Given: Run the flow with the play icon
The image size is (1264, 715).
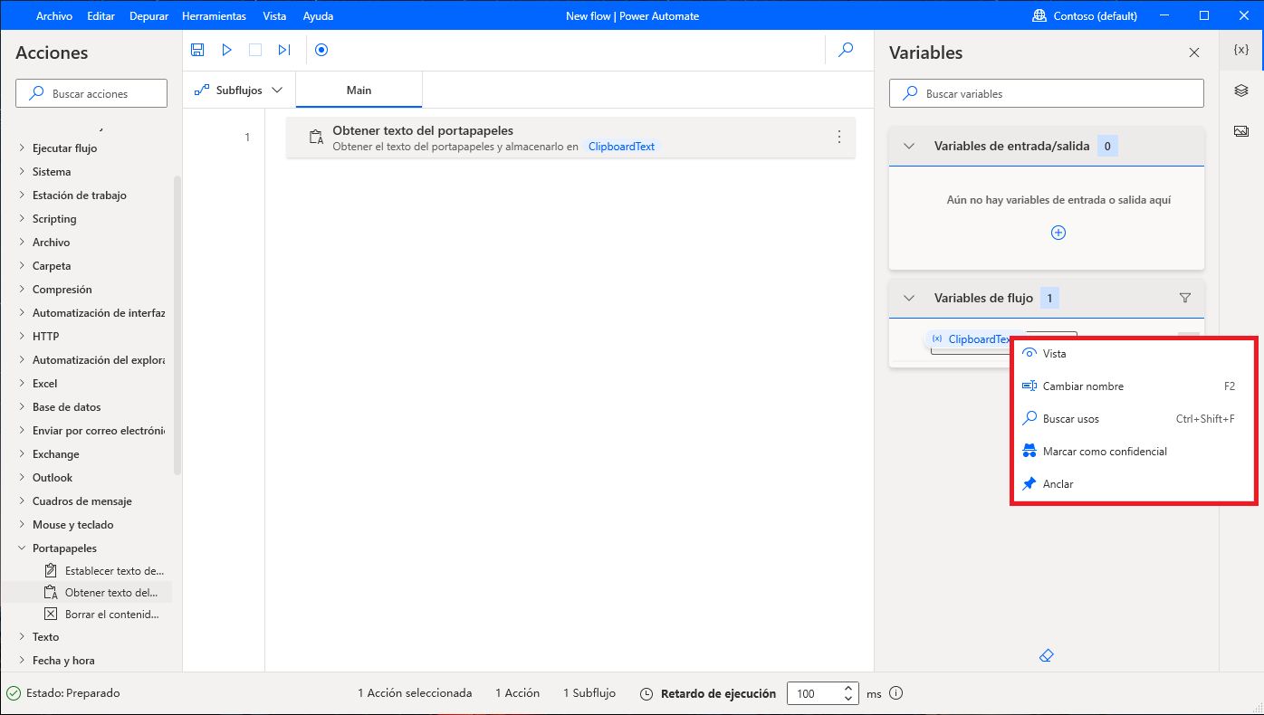Looking at the screenshot, I should click(x=226, y=50).
